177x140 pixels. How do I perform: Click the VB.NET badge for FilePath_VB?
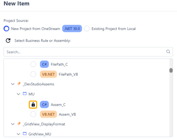pyautogui.click(x=48, y=74)
